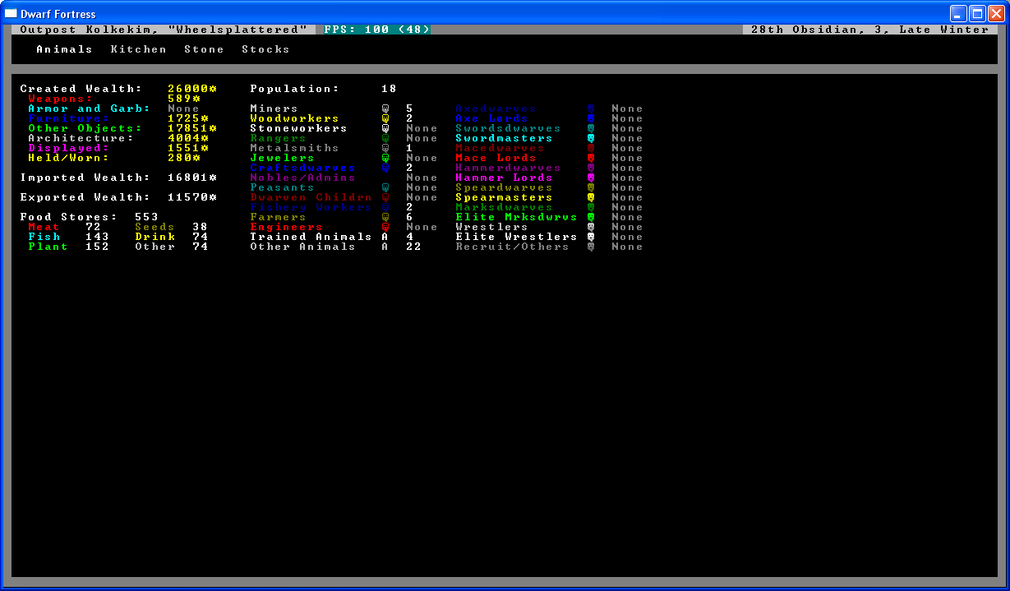Click the yellow Spearmasters dwarf icon
This screenshot has width=1010, height=591.
click(x=591, y=197)
